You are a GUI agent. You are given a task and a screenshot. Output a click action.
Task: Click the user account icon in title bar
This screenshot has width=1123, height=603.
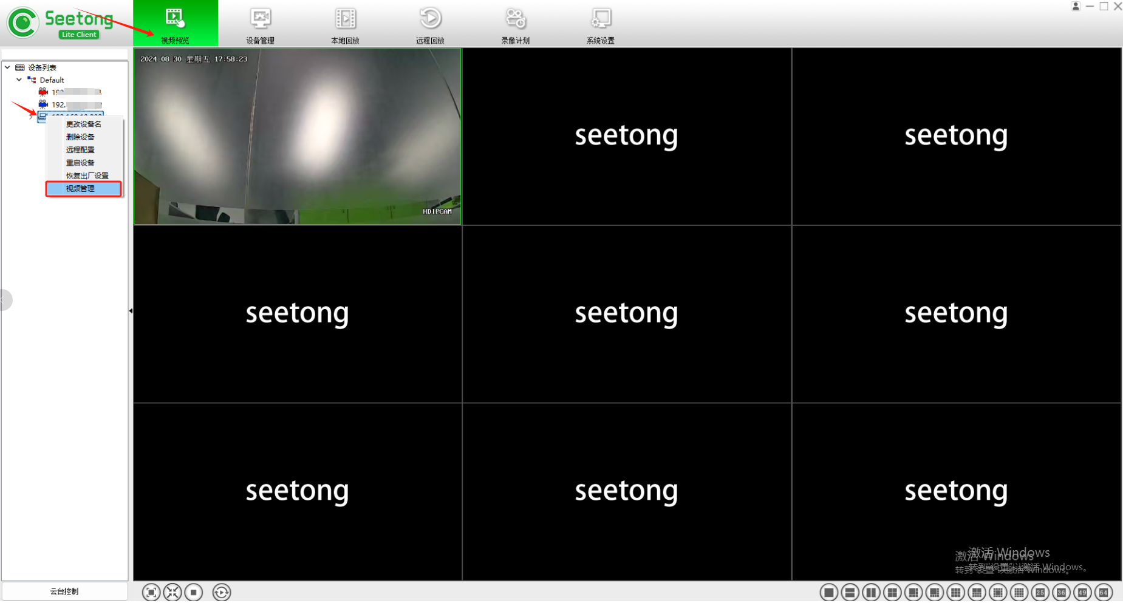[1076, 6]
